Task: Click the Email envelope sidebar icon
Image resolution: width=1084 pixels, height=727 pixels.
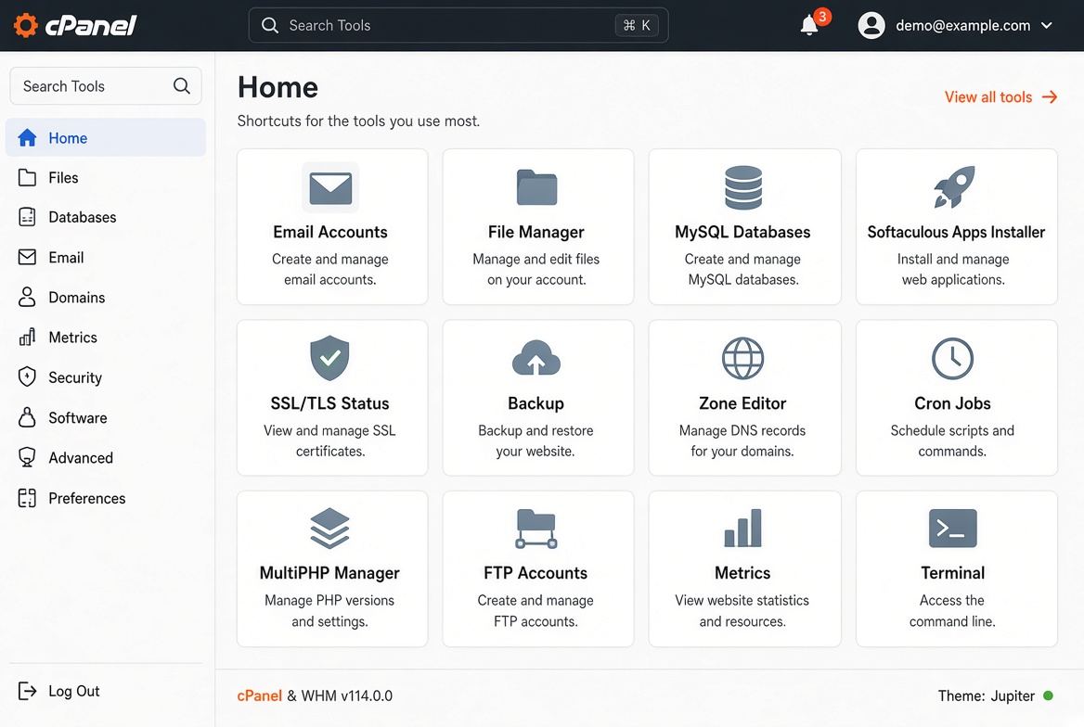Action: [27, 257]
